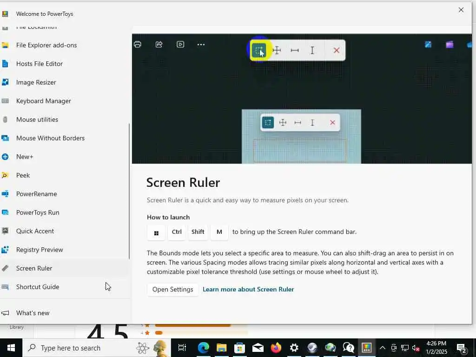Open the notification center
Screen dimensions: 476x357
point(462,348)
